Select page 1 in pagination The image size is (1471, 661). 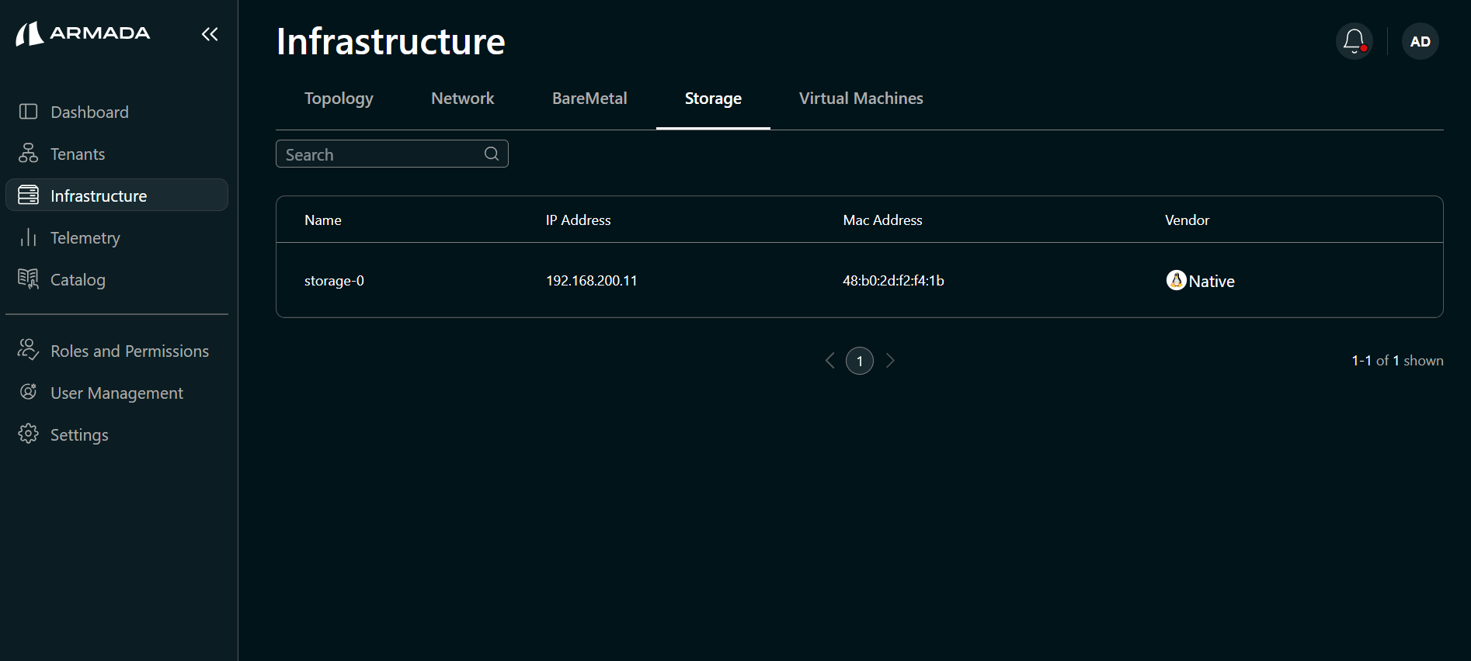(860, 361)
